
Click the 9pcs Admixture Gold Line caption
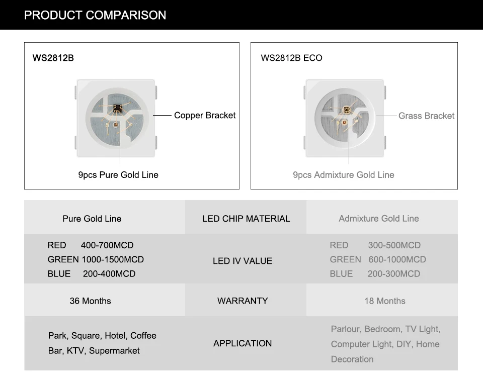[x=344, y=175]
